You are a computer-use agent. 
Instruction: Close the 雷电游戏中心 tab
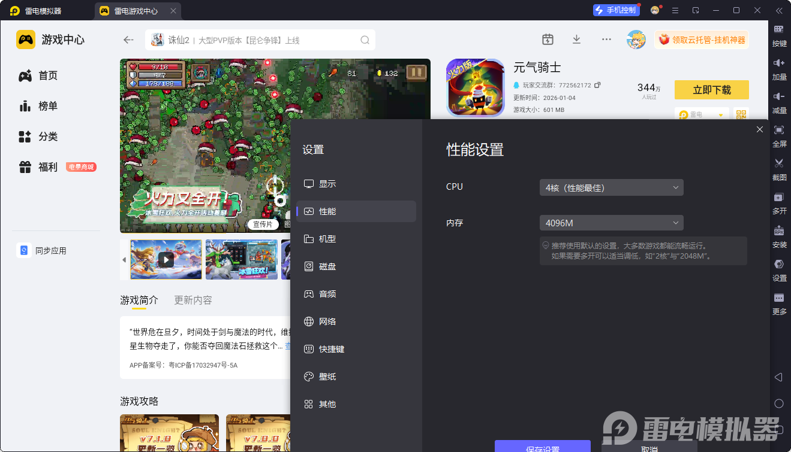(x=173, y=11)
